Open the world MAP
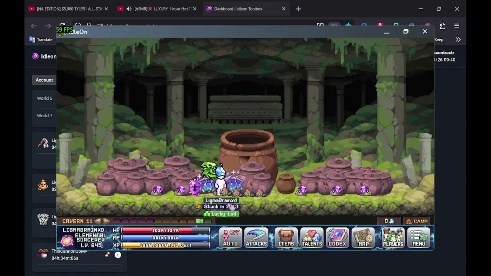This screenshot has width=491, height=276. coord(363,237)
